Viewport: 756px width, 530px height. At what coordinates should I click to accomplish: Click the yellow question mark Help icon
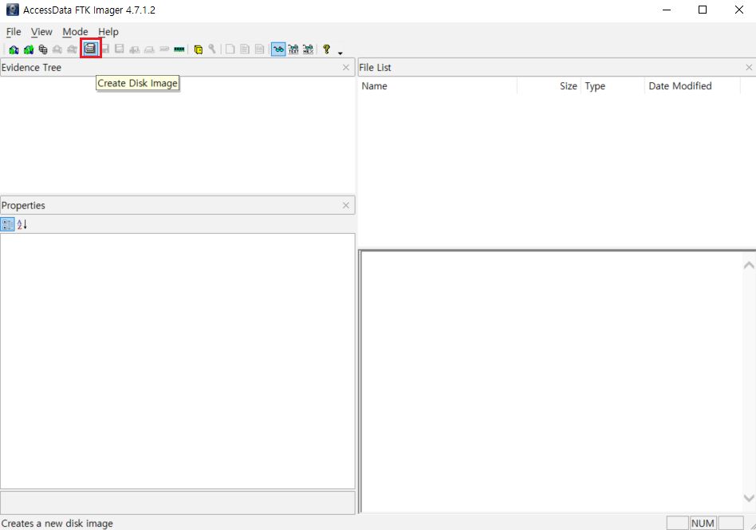click(326, 49)
